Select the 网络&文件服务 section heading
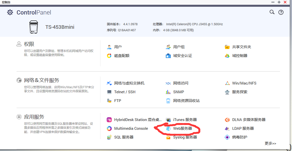Screen dimensions: 292x151 tap(41, 80)
